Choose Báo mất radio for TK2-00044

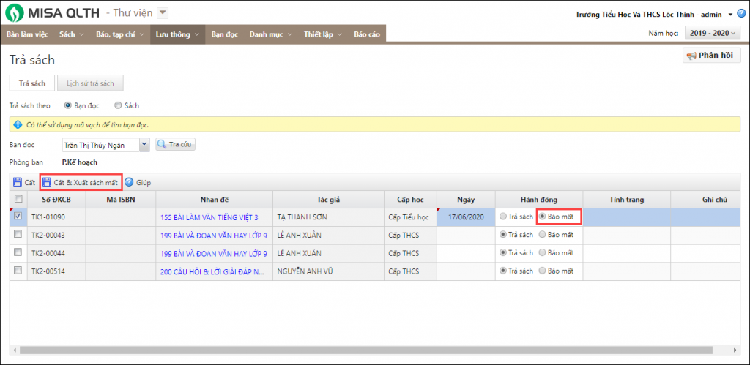(543, 253)
